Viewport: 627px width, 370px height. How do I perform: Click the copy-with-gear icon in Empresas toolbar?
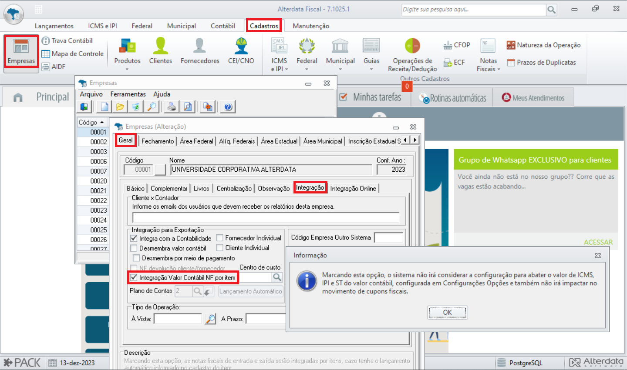click(208, 107)
